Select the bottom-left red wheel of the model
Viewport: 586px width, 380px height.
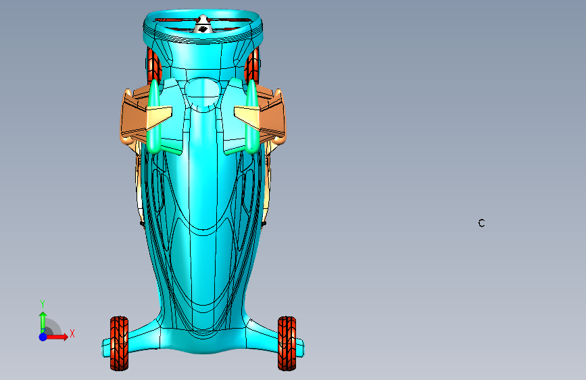(119, 343)
